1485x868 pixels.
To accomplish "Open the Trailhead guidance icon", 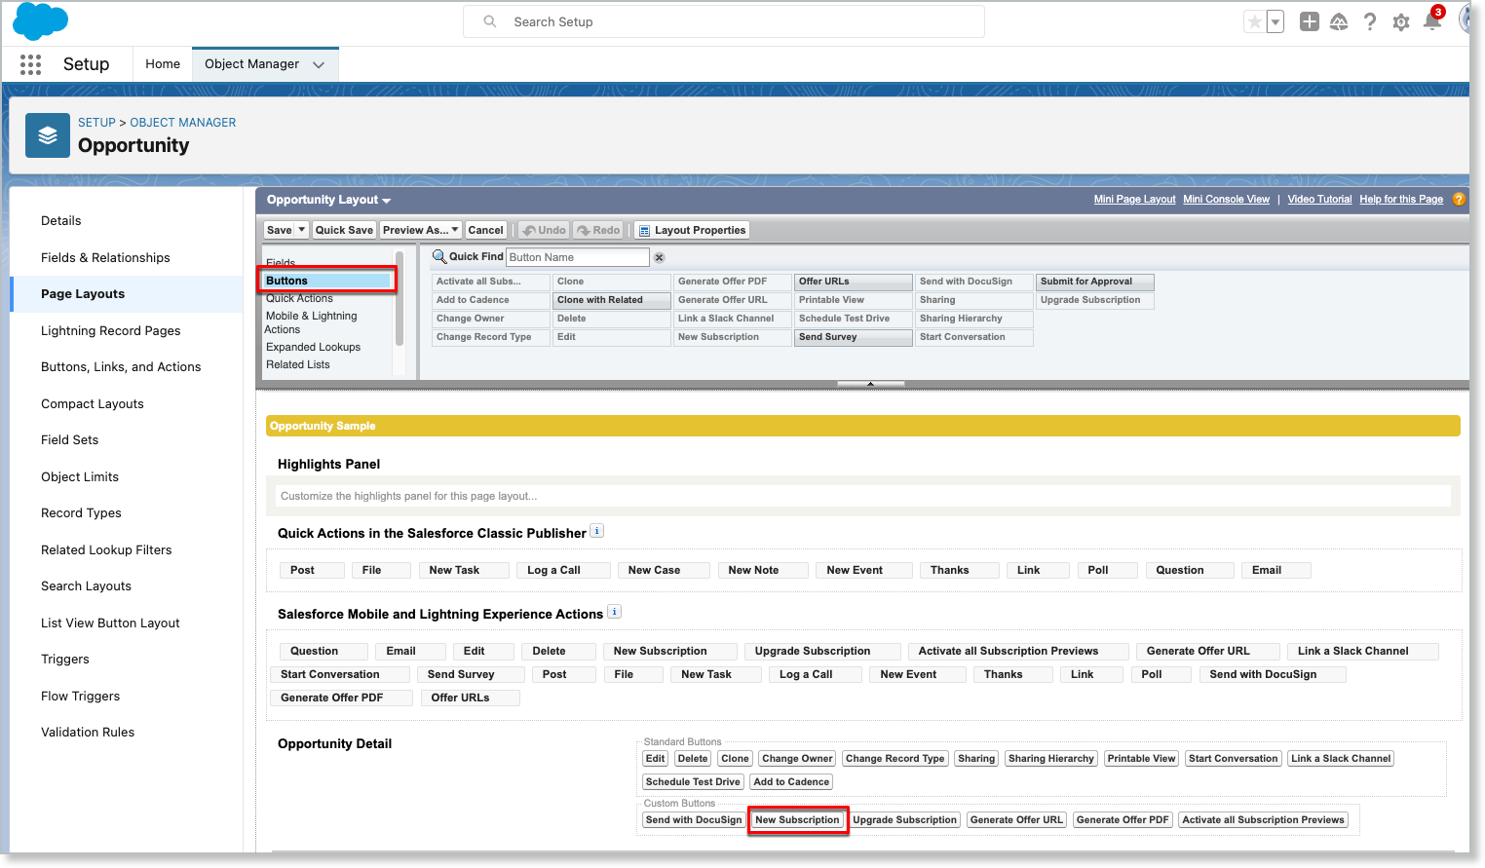I will [1339, 21].
